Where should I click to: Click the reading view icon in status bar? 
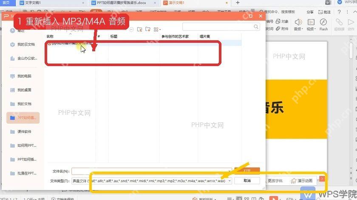click(254, 199)
